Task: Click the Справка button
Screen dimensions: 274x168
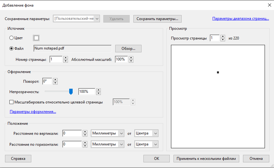Action: click(18, 159)
